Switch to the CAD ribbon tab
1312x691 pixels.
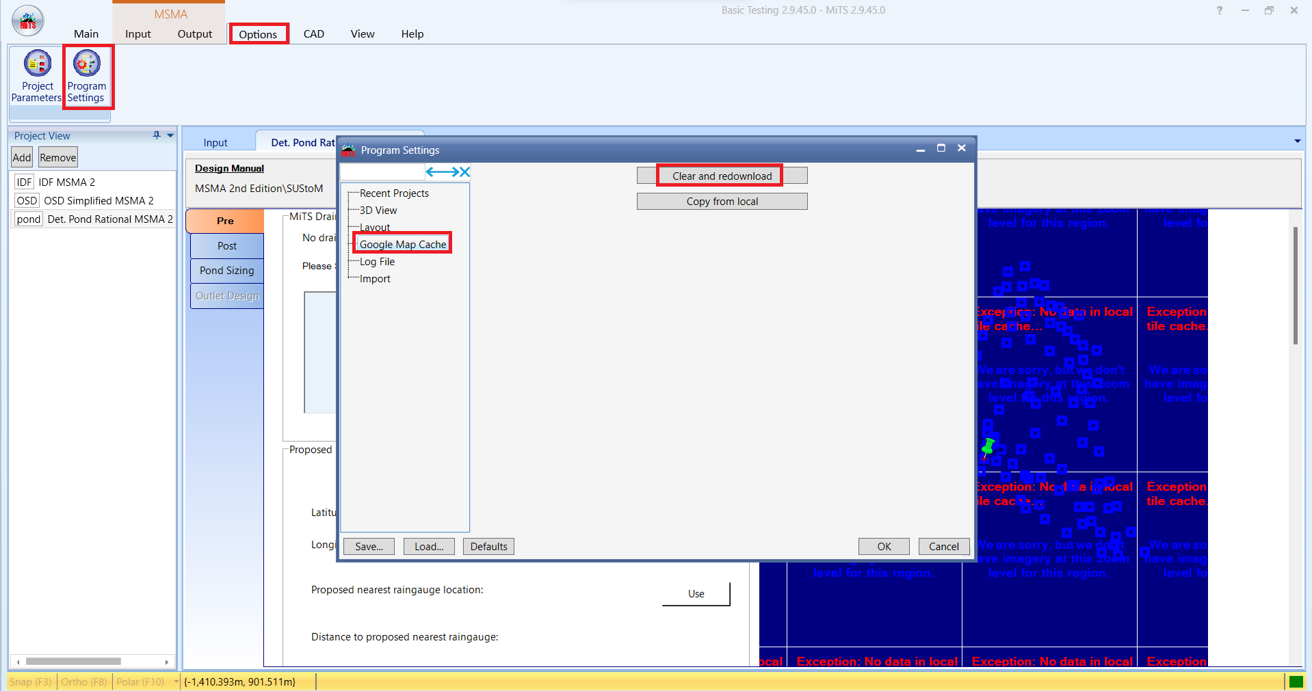(314, 33)
